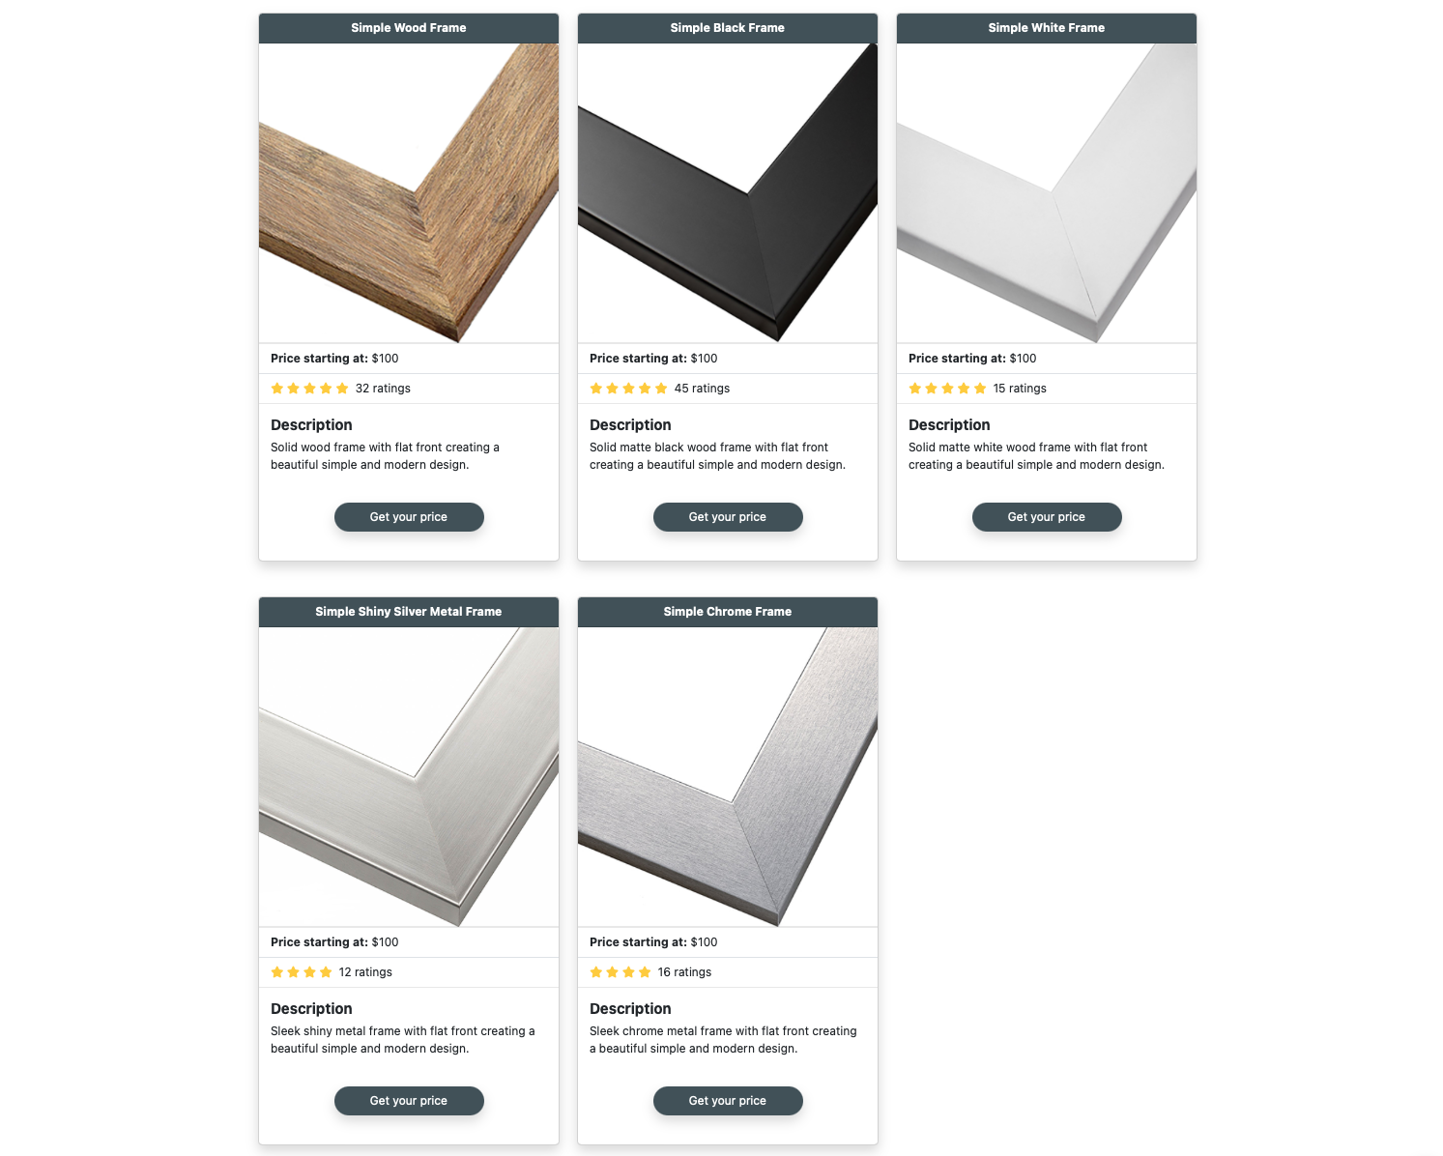
Task: Open the white frame product image
Action: [x=1047, y=193]
